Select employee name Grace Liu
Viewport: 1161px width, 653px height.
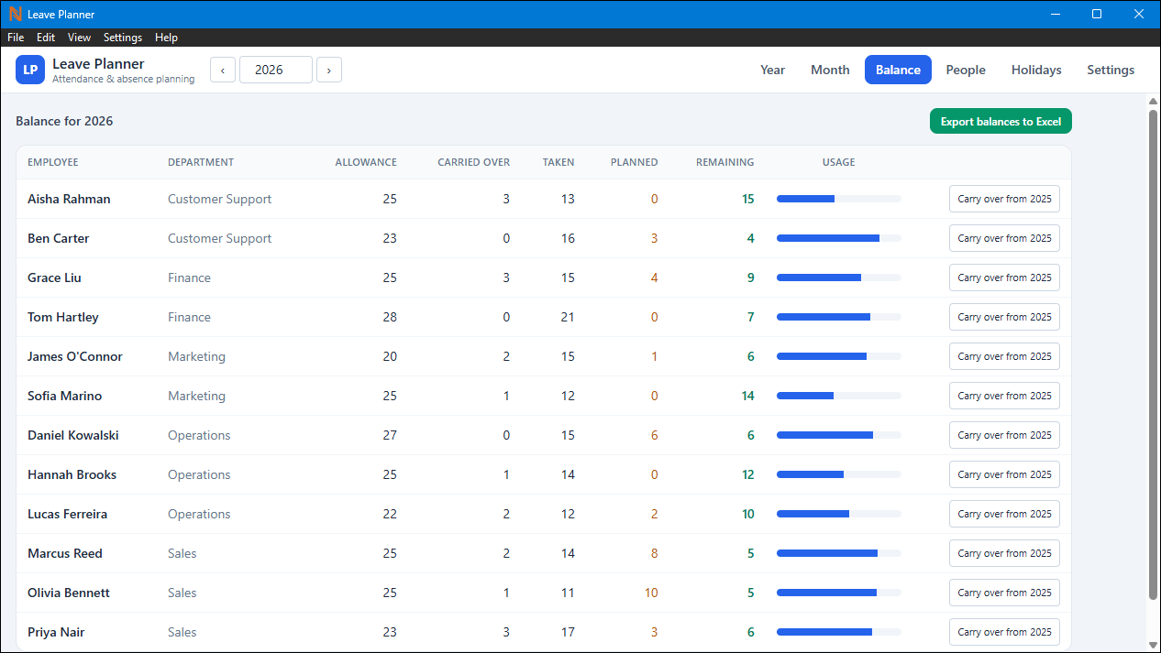coord(54,278)
